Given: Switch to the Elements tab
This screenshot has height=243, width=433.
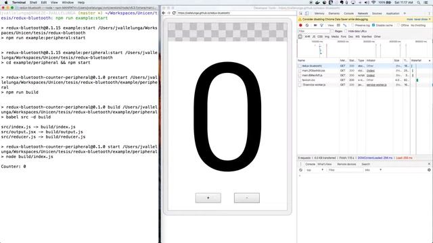Looking at the screenshot, I should 334,13.
